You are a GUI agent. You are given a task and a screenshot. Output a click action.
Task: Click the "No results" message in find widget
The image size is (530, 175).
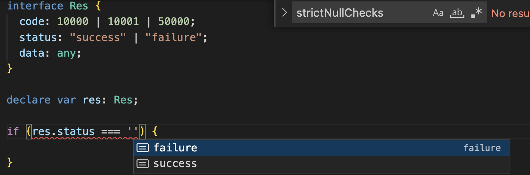point(510,13)
